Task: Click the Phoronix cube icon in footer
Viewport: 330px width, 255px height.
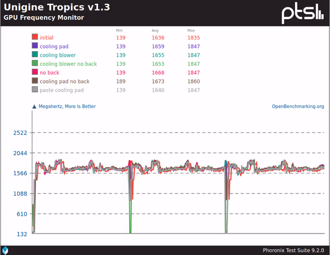Action: pyautogui.click(x=5, y=251)
